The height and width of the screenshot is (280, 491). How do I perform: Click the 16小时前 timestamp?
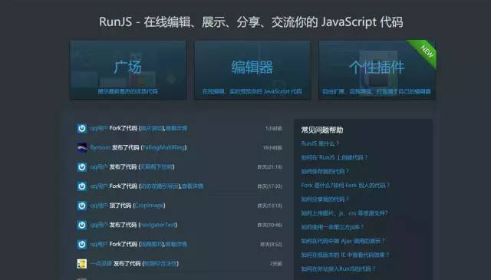click(272, 147)
